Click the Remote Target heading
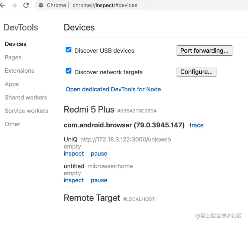This screenshot has height=225, width=248. point(92,198)
